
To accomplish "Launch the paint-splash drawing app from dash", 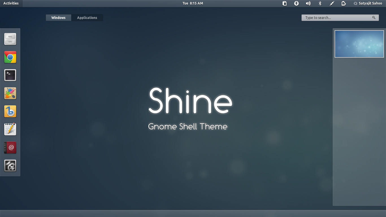I will coord(10,93).
